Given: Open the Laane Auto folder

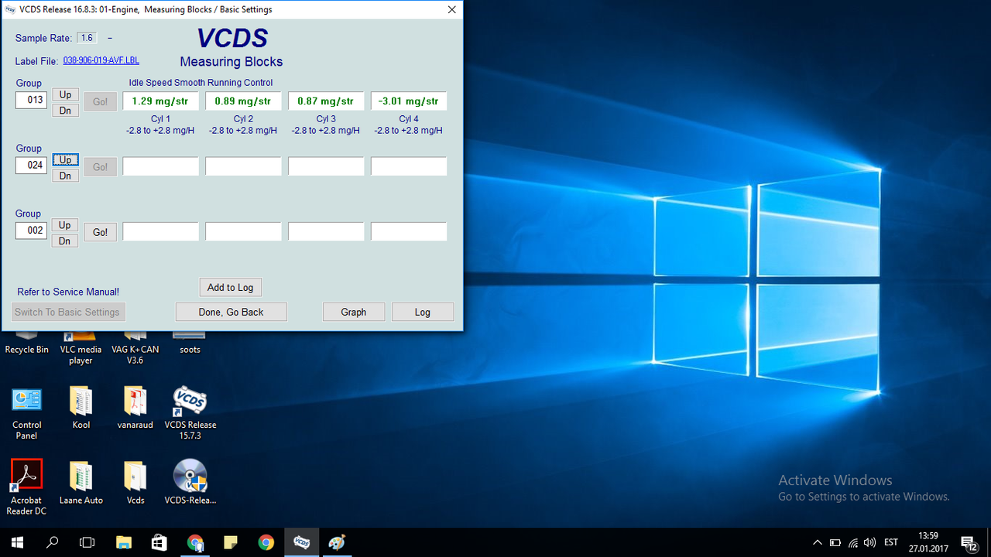Looking at the screenshot, I should pos(81,483).
